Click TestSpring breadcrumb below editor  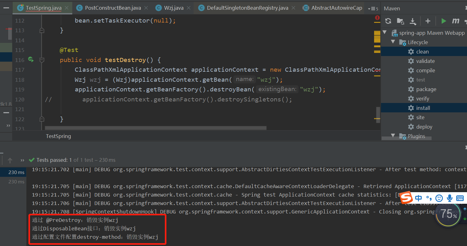pyautogui.click(x=58, y=136)
